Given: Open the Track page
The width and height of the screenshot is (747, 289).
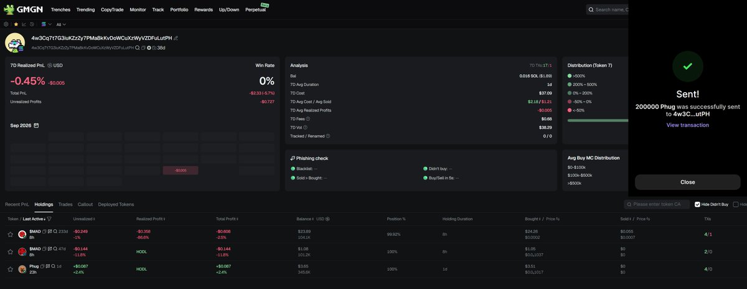Looking at the screenshot, I should (x=158, y=10).
